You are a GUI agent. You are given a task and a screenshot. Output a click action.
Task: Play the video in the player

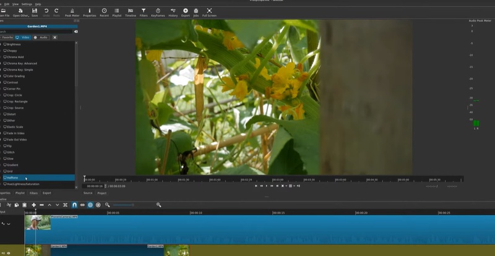click(x=267, y=186)
